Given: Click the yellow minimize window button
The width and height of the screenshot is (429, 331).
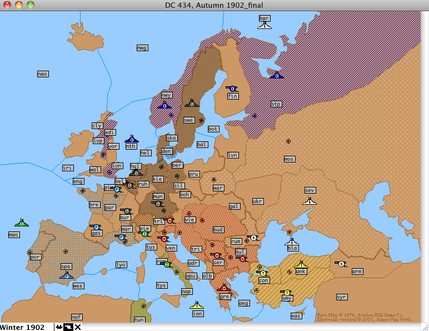Looking at the screenshot, I should [18, 5].
